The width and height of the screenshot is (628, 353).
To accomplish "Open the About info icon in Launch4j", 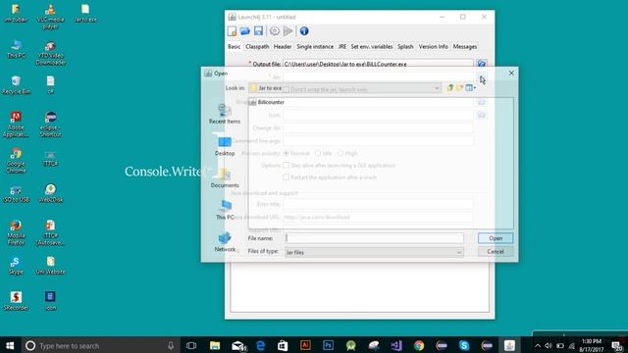I will [x=304, y=31].
